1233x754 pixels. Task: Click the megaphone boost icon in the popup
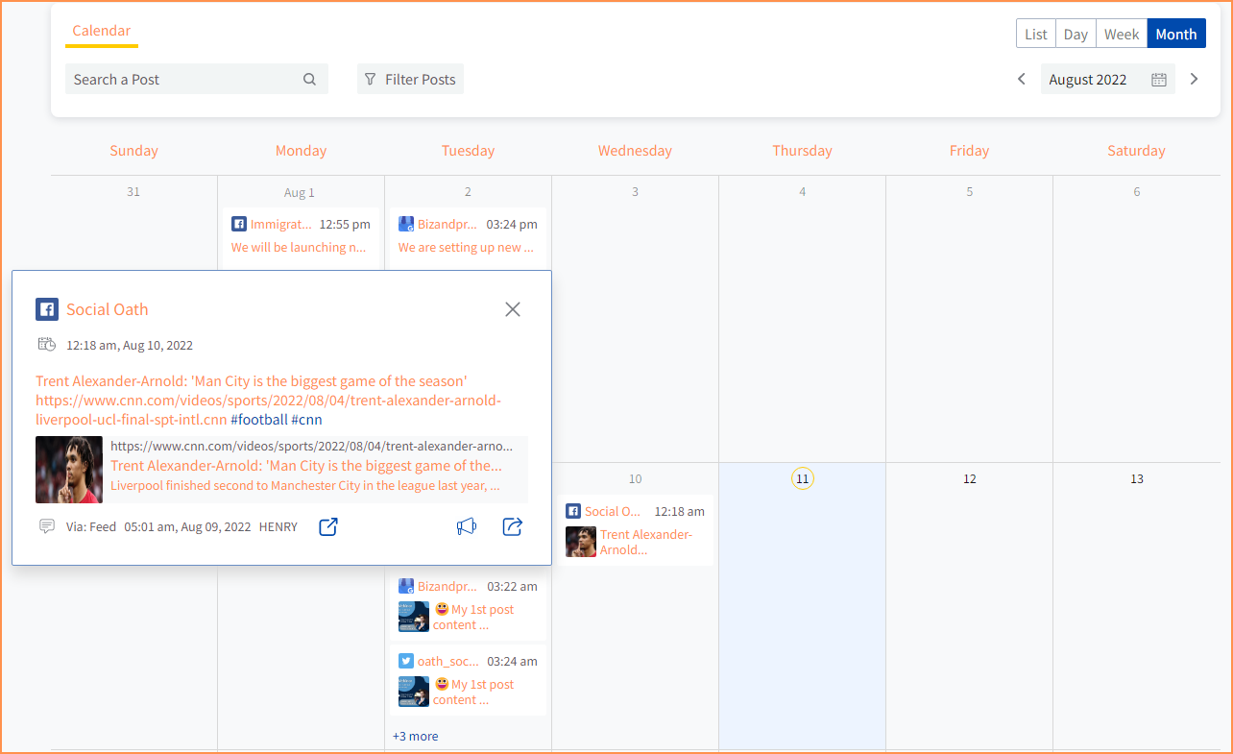point(467,526)
